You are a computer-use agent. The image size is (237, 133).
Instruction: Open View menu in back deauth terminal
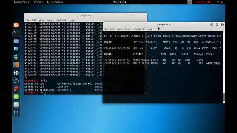click(x=41, y=20)
